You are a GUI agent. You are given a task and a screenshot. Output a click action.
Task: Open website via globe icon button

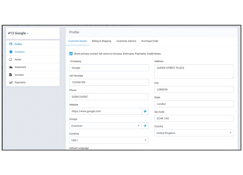145,111
